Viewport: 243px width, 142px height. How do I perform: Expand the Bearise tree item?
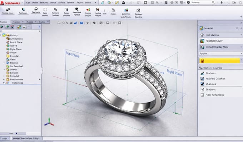pos(4,63)
